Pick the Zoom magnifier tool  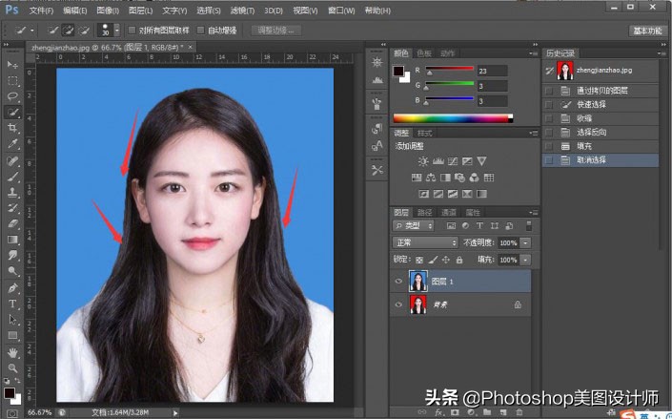coord(13,367)
